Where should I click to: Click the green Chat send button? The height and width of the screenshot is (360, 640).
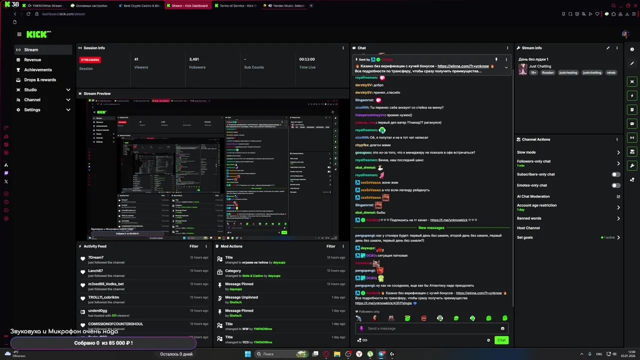coord(501,340)
